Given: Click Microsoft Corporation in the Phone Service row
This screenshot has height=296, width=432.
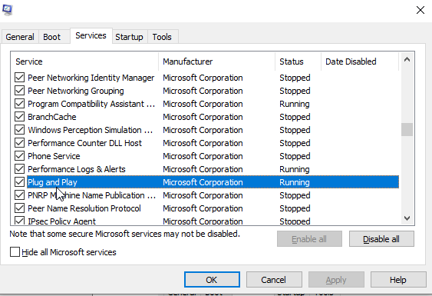Looking at the screenshot, I should pyautogui.click(x=203, y=156).
